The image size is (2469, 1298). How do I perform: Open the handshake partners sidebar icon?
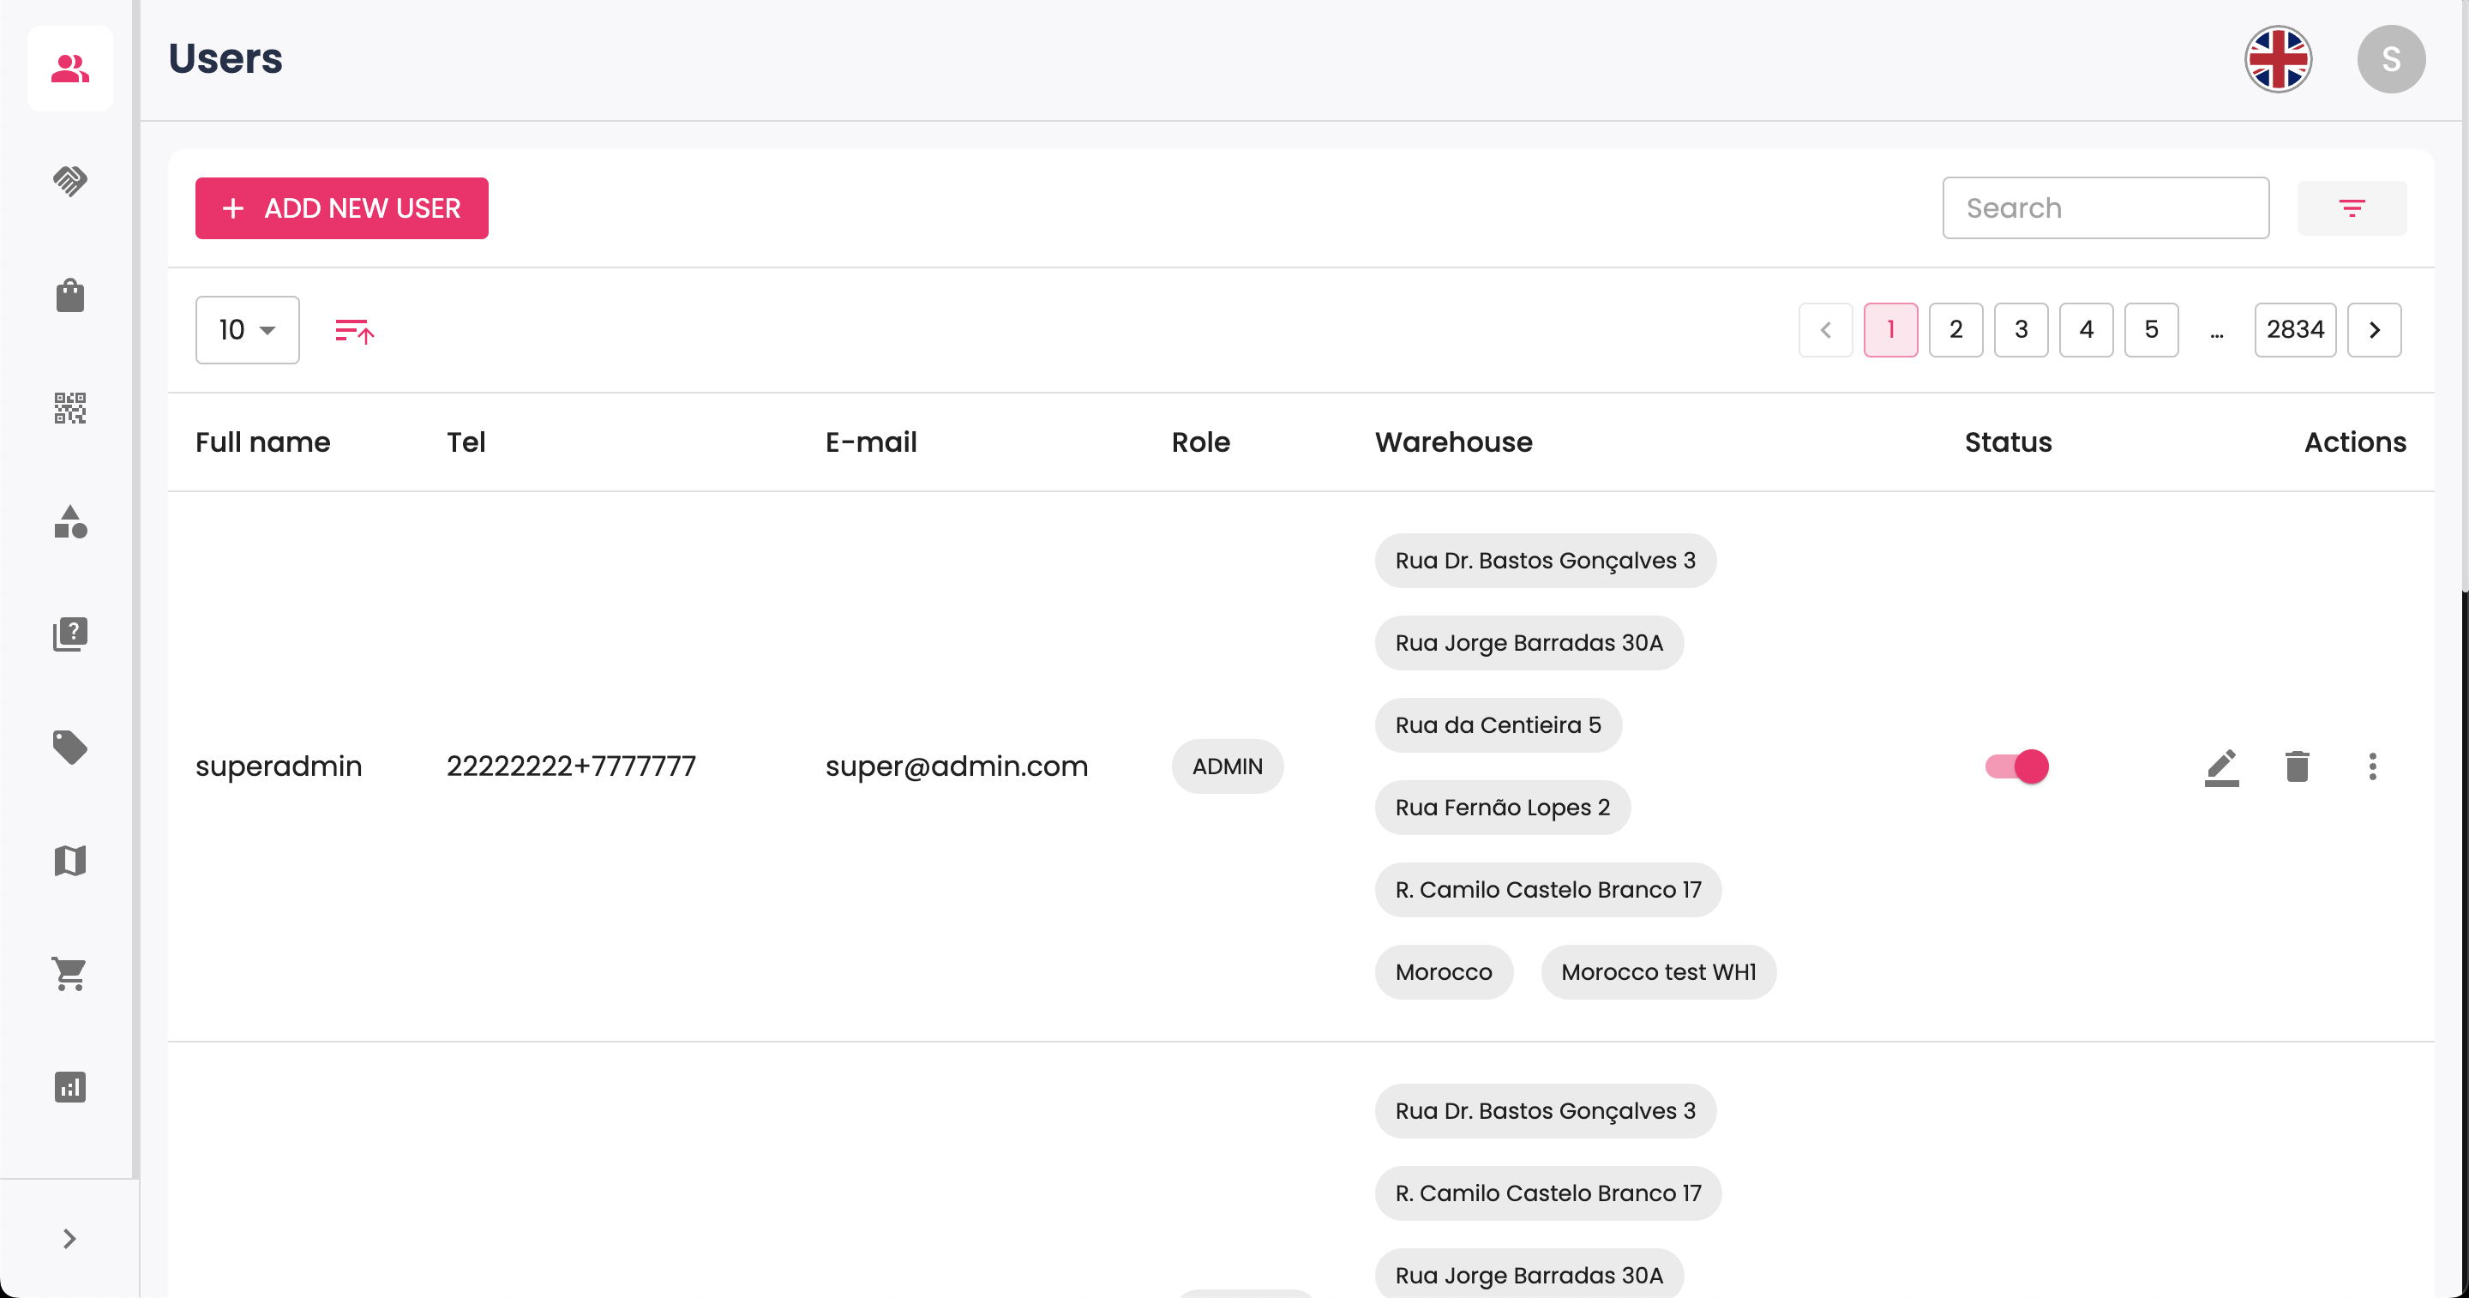(70, 180)
